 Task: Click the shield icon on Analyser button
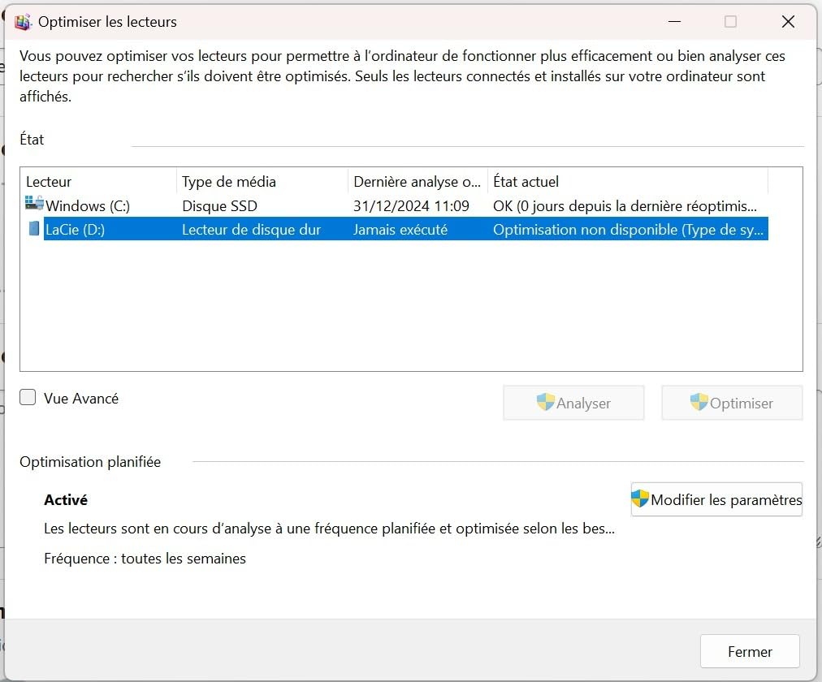545,402
